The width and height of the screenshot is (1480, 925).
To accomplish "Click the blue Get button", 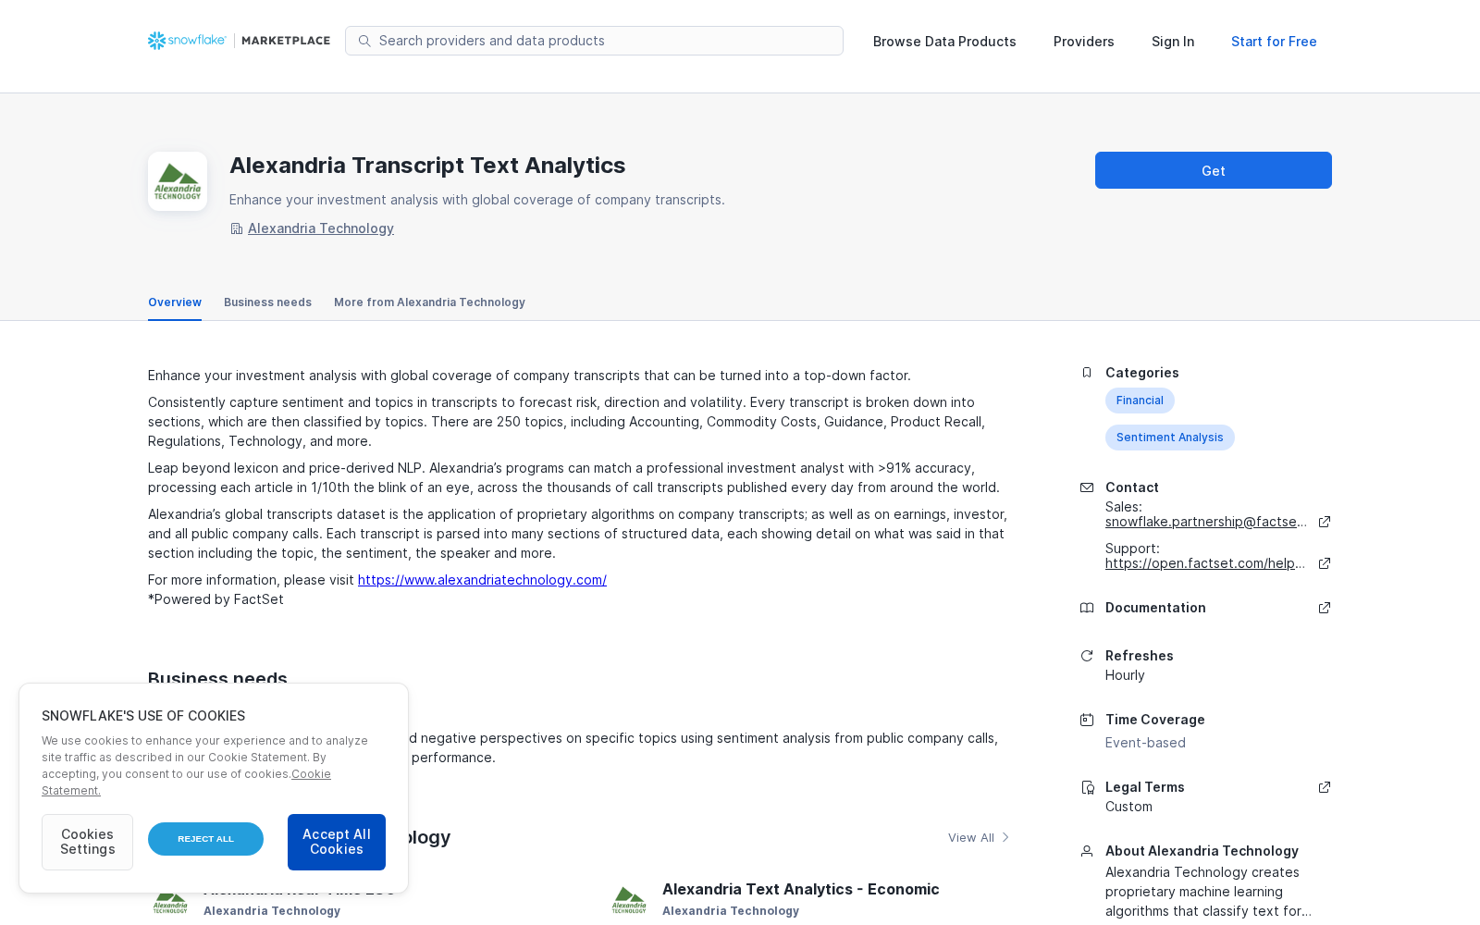I will coord(1214,170).
